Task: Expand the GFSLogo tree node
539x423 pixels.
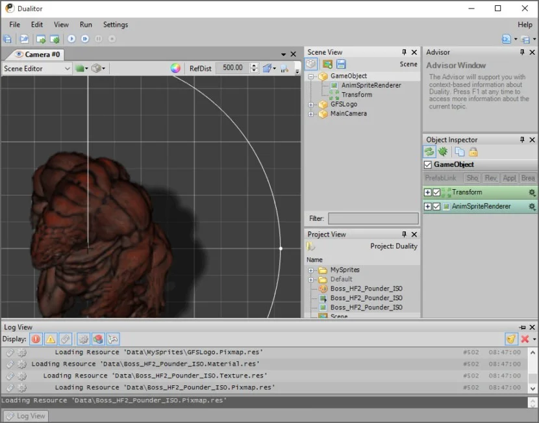Action: pyautogui.click(x=311, y=104)
